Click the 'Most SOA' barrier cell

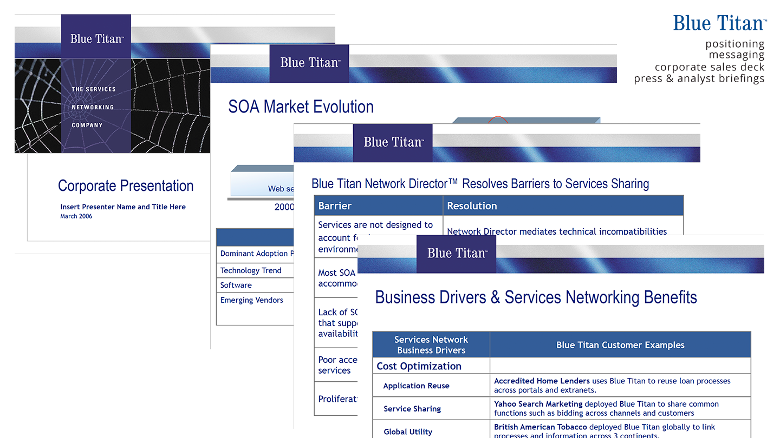pos(336,278)
